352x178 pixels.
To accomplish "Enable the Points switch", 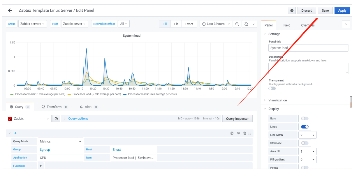I will 305,168.
